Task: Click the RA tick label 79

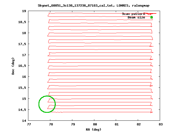Action: pyautogui.click(x=73, y=124)
